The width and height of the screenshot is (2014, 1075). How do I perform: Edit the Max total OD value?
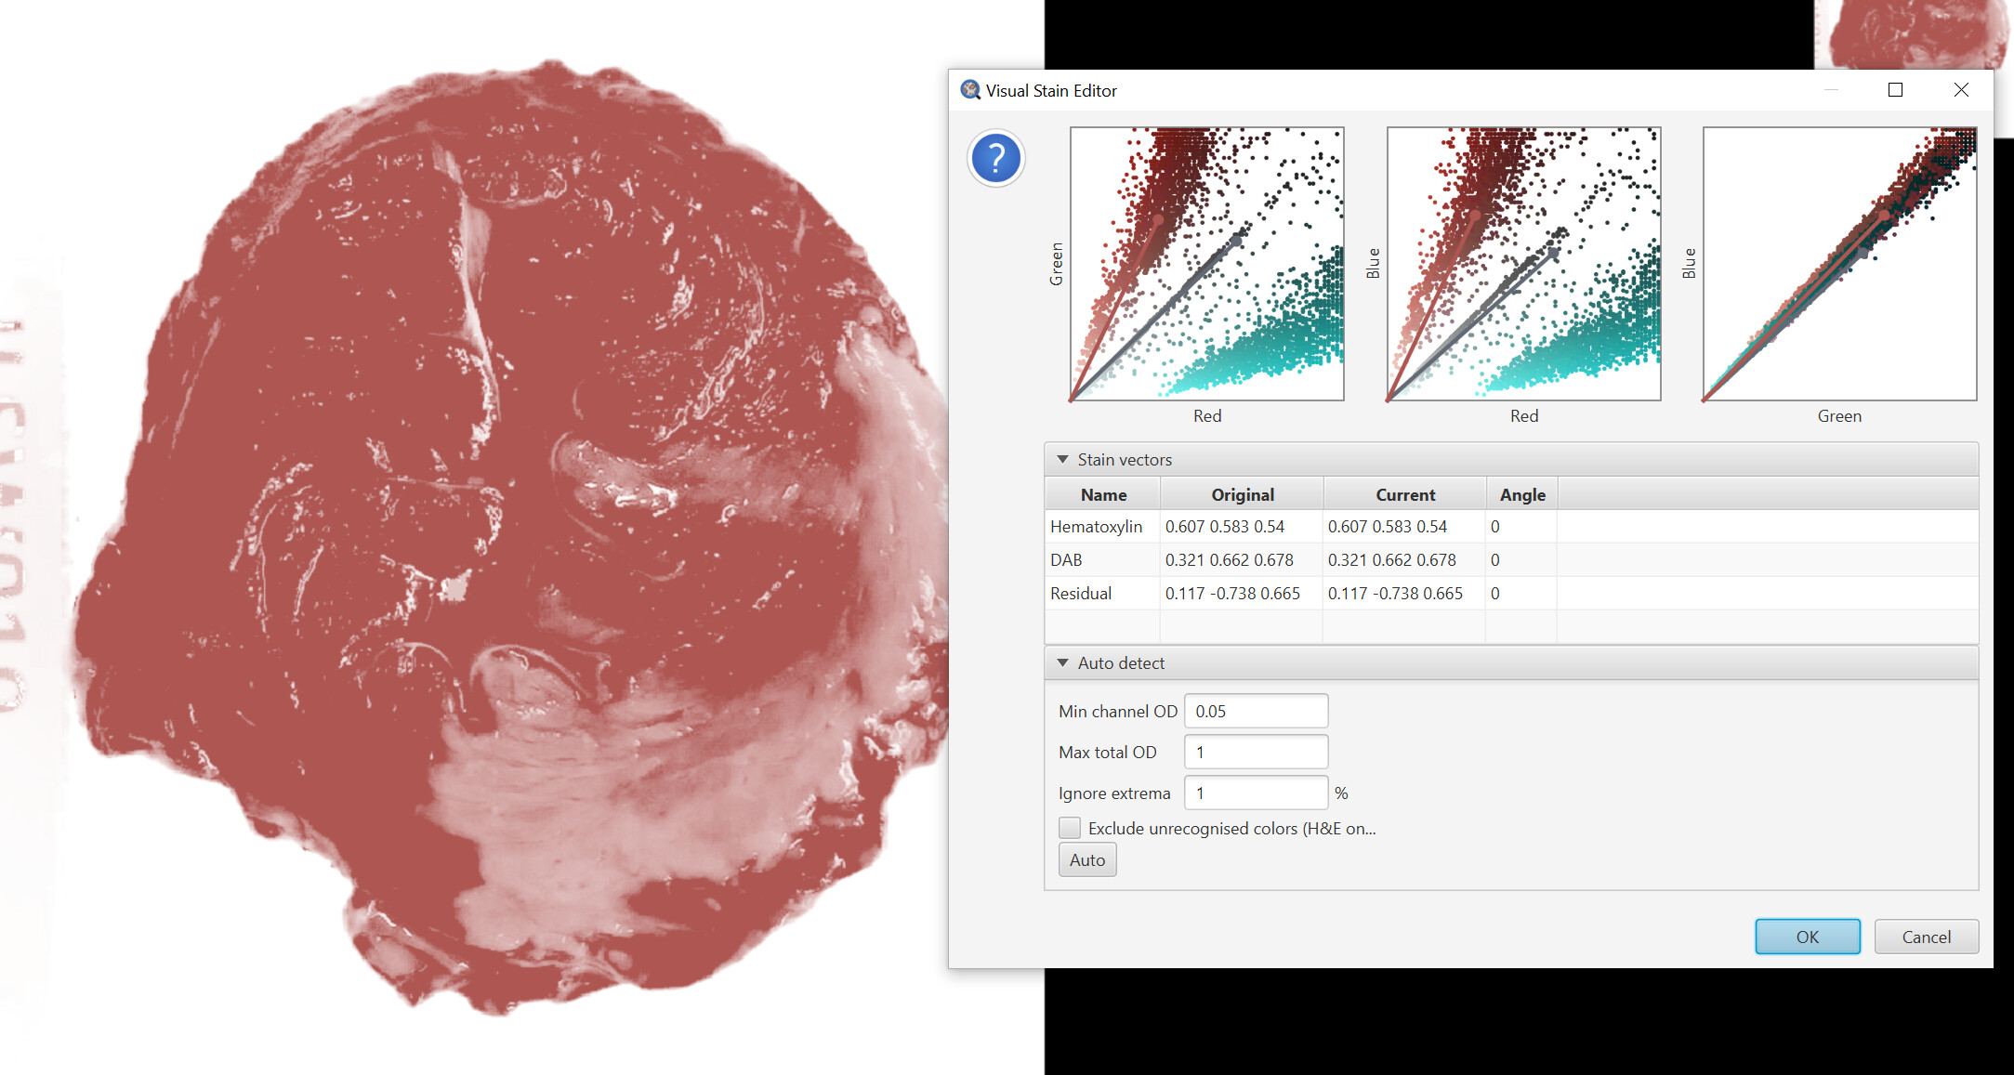(1256, 751)
